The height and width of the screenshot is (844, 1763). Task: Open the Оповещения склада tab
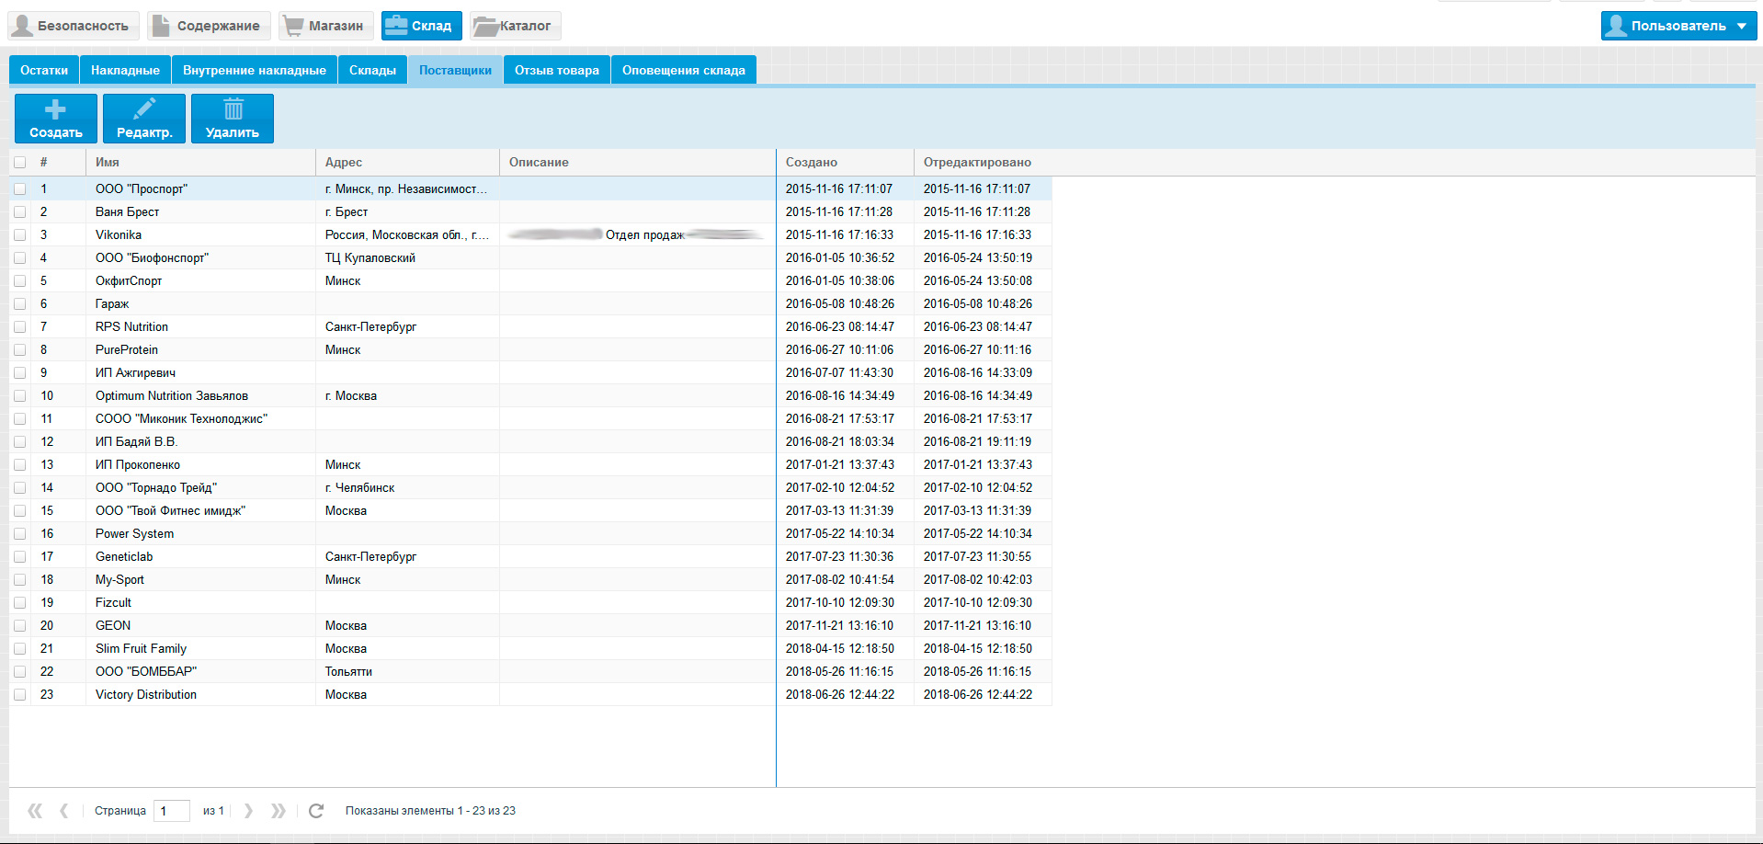pyautogui.click(x=683, y=71)
